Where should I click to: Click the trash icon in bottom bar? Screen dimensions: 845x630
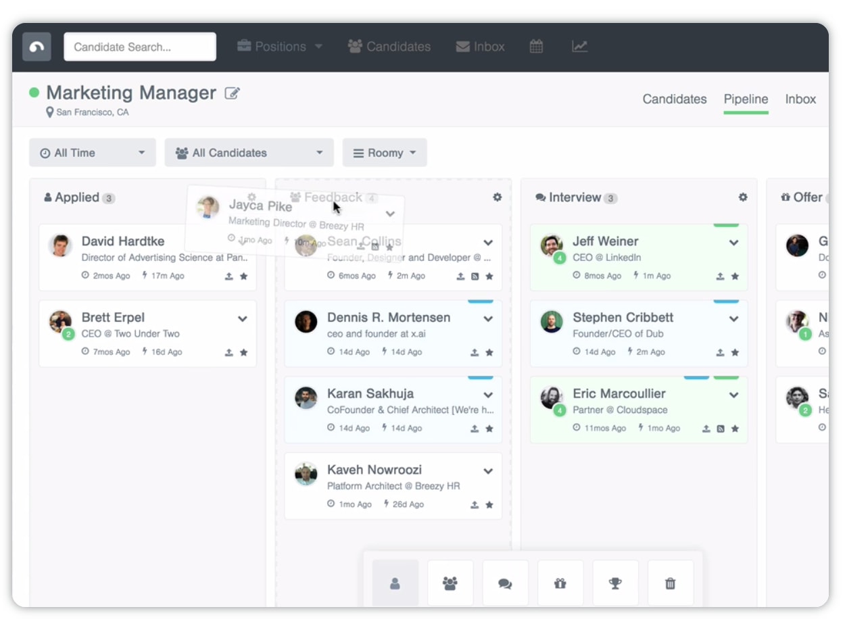click(671, 583)
